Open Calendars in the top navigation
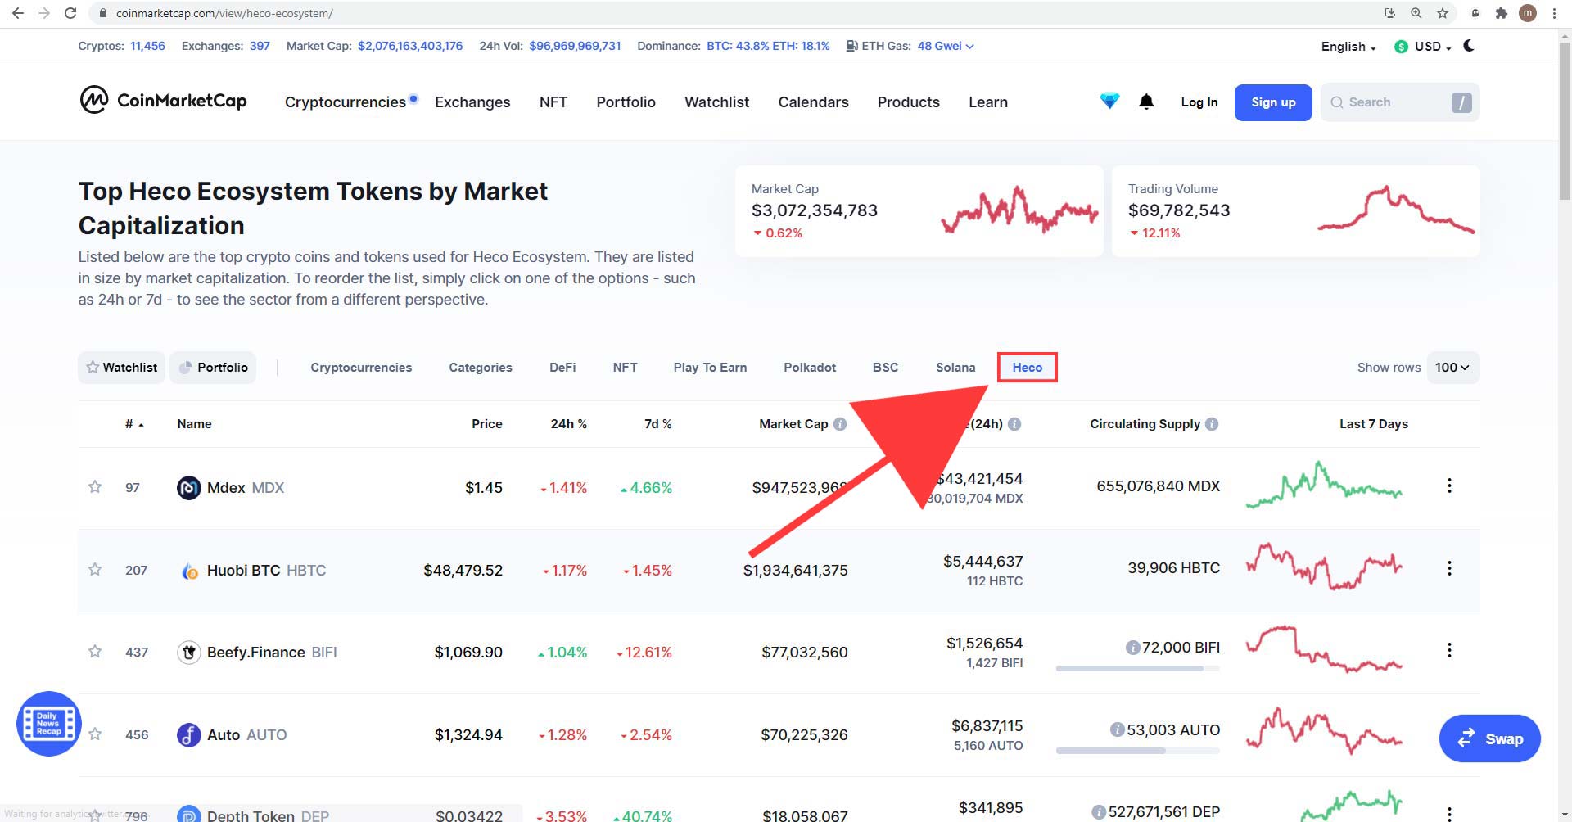 (813, 102)
